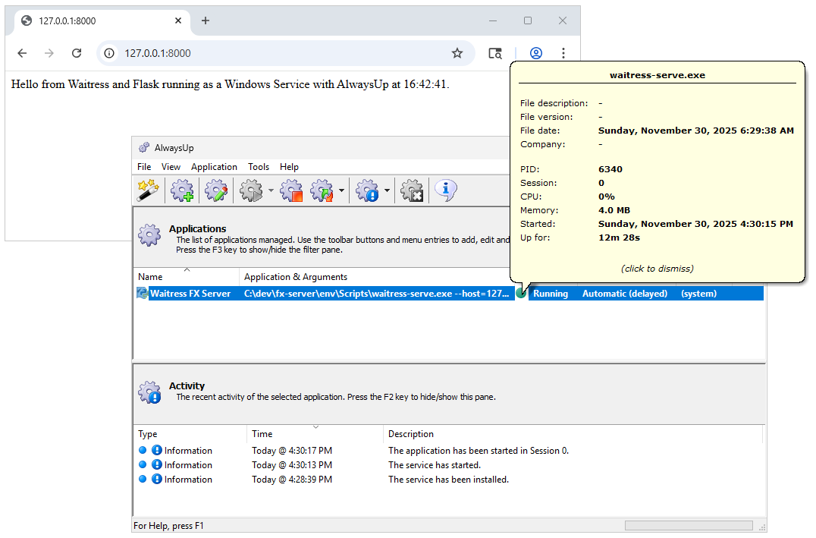Click the Add Application gear icon
This screenshot has width=816, height=538.
click(x=182, y=190)
